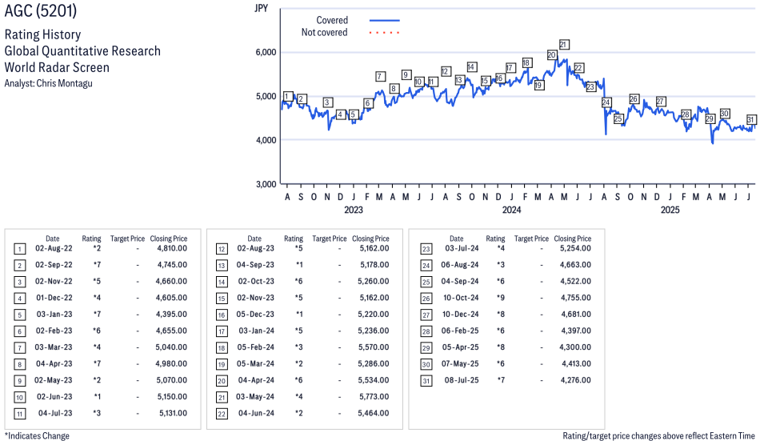Click row number box 22 in the second table
The image size is (764, 441).
click(x=222, y=415)
